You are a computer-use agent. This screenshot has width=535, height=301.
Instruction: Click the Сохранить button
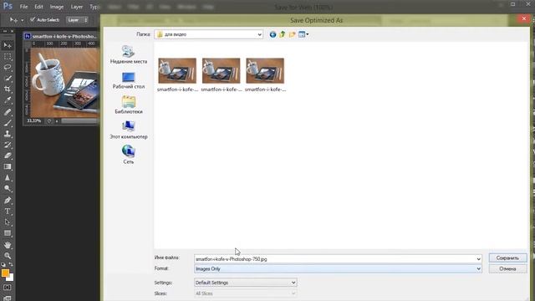tap(507, 258)
